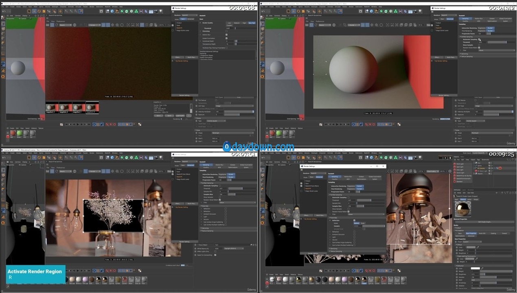Enable Ambient Occlusion override in the 00:09:25 frame
The height and width of the screenshot is (293, 517).
click(x=354, y=234)
